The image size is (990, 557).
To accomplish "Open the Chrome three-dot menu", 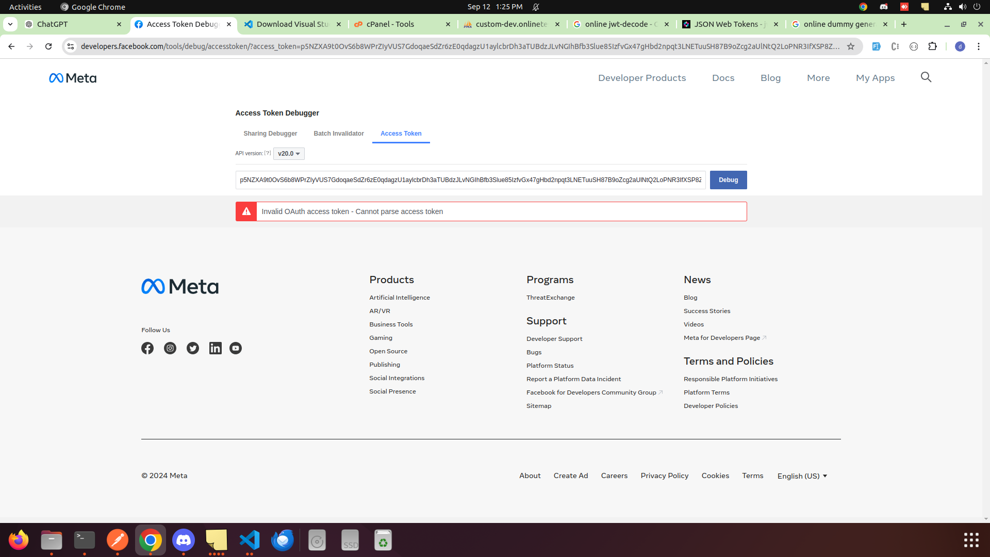I will (979, 46).
